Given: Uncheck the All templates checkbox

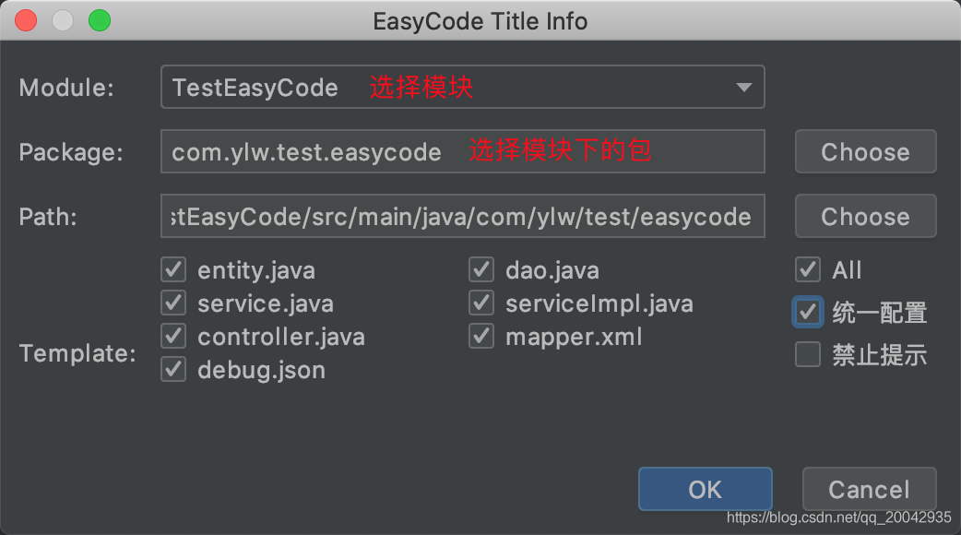Looking at the screenshot, I should [x=808, y=269].
